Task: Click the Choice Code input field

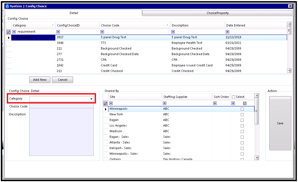Action: [x=62, y=106]
